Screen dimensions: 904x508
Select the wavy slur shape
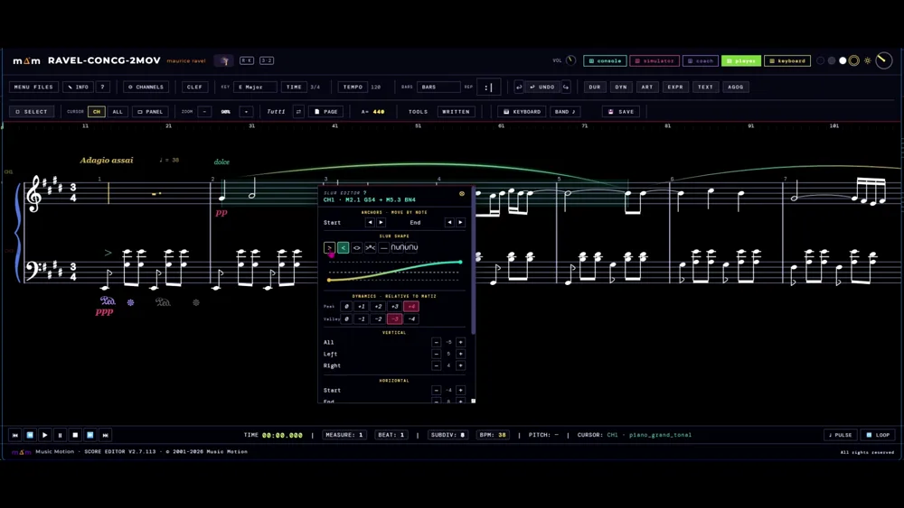pos(405,247)
